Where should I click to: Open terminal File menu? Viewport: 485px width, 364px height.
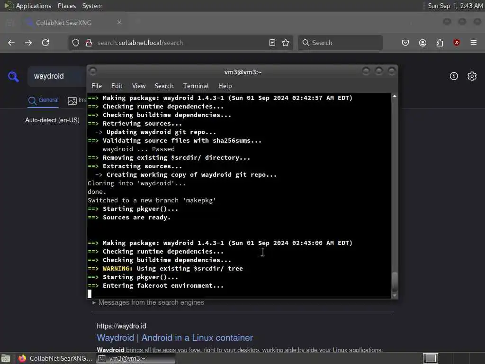click(97, 86)
